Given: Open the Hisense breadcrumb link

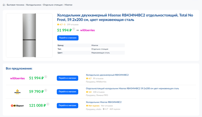Looking at the screenshot, I should coord(69,5).
